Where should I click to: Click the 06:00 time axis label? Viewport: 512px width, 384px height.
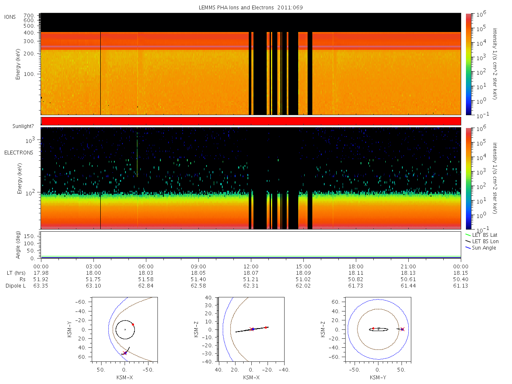coord(146,266)
